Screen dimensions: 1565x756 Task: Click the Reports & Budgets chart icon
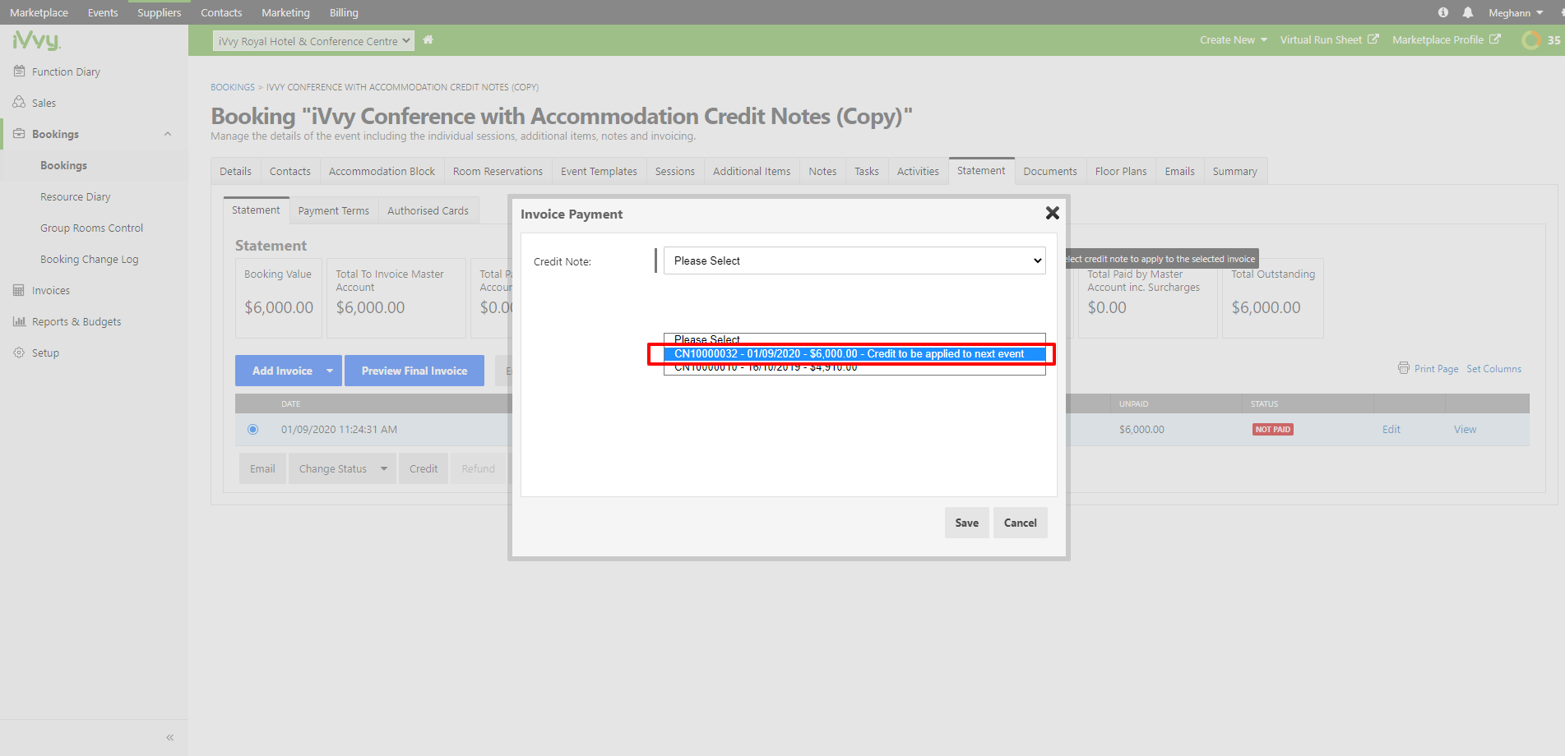click(x=19, y=321)
